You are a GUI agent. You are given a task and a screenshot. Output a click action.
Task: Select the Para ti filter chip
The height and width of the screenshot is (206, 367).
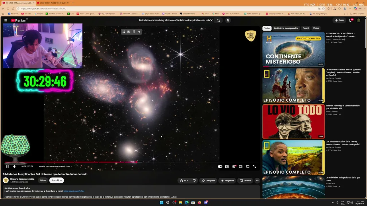tap(306, 28)
